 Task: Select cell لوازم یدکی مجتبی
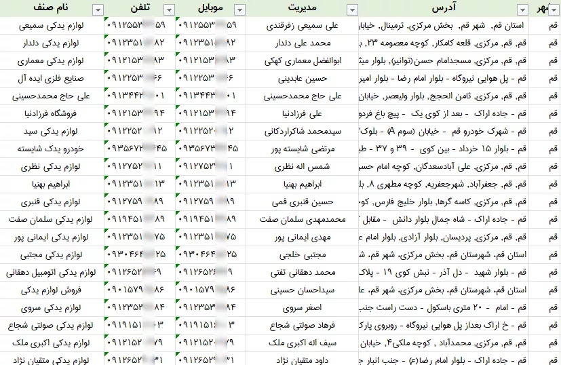pos(52,254)
